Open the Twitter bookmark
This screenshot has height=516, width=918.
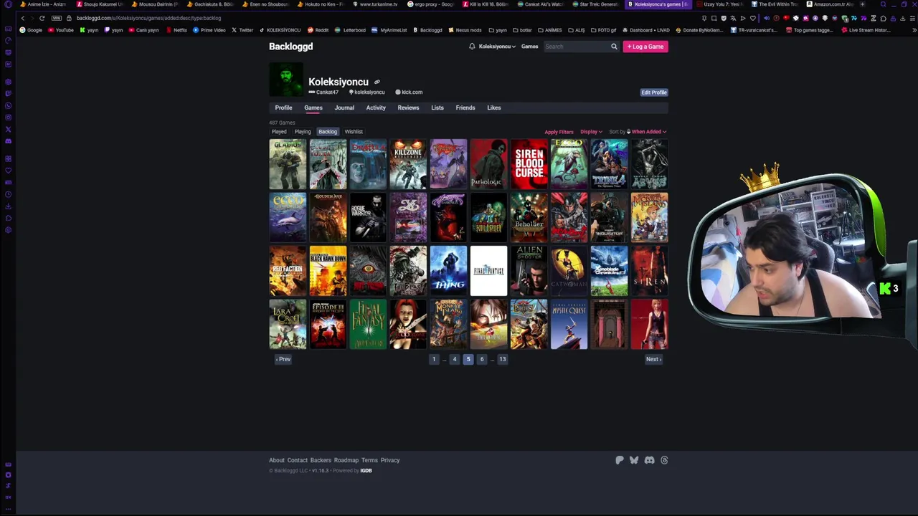click(x=242, y=30)
